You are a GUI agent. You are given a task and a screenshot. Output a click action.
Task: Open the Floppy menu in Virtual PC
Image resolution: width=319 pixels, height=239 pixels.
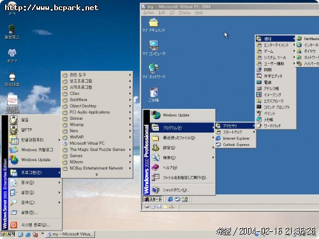185,13
